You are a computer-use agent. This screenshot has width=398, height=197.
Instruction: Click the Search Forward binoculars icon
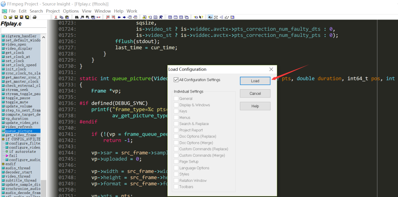tap(88, 17)
